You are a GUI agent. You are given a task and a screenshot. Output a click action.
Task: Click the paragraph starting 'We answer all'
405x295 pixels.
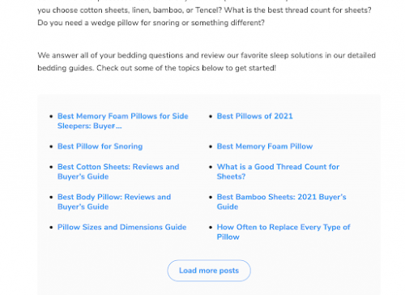click(x=207, y=62)
